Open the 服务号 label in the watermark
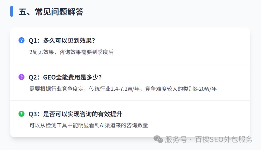The width and height of the screenshot is (261, 150). click(x=176, y=139)
